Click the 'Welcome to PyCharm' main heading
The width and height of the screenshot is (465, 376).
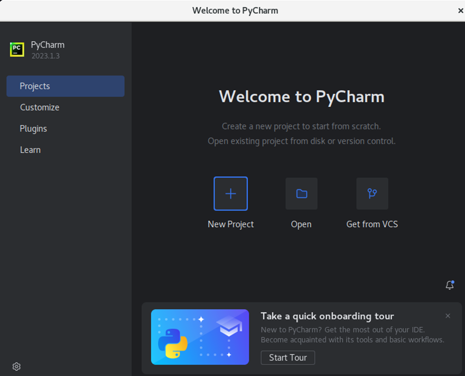pyautogui.click(x=302, y=97)
